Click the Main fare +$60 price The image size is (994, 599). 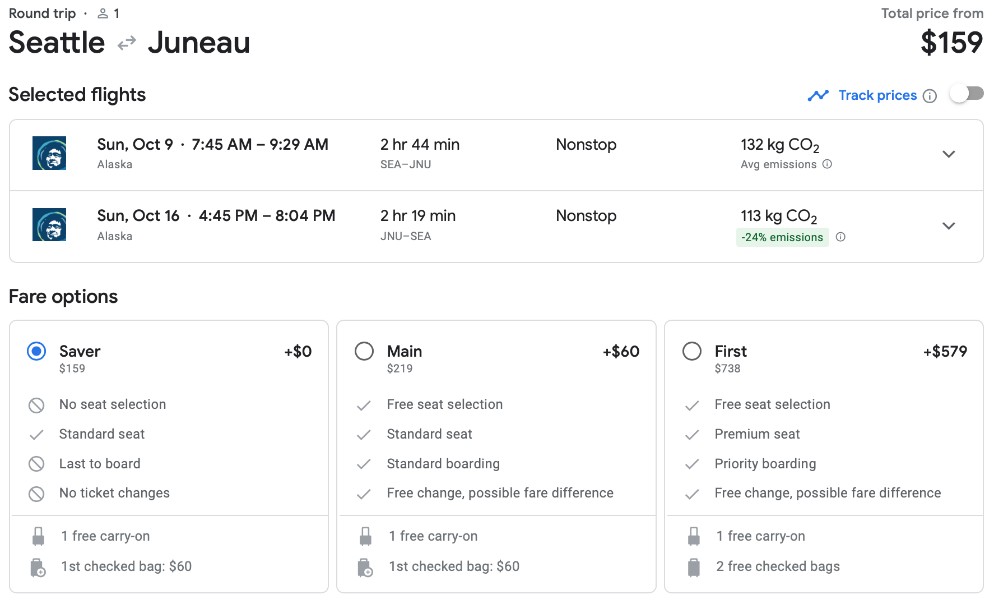coord(621,352)
